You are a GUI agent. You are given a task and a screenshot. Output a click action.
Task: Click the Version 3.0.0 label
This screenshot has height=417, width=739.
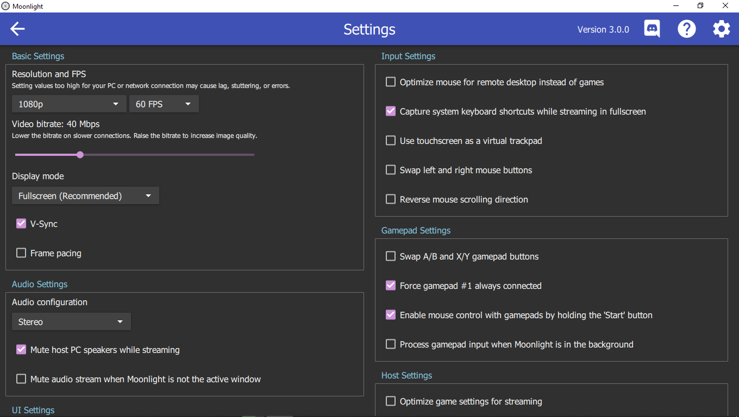click(603, 29)
